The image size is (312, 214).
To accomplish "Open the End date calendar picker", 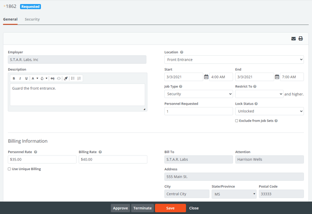I will pyautogui.click(x=277, y=77).
